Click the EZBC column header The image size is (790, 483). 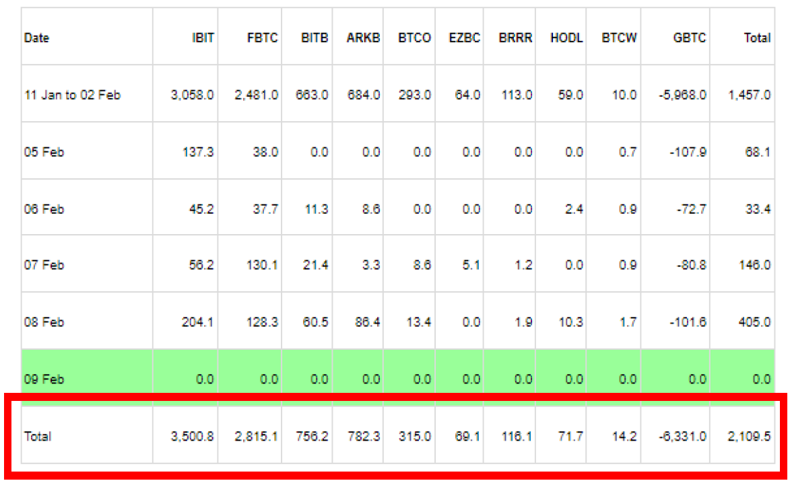465,38
